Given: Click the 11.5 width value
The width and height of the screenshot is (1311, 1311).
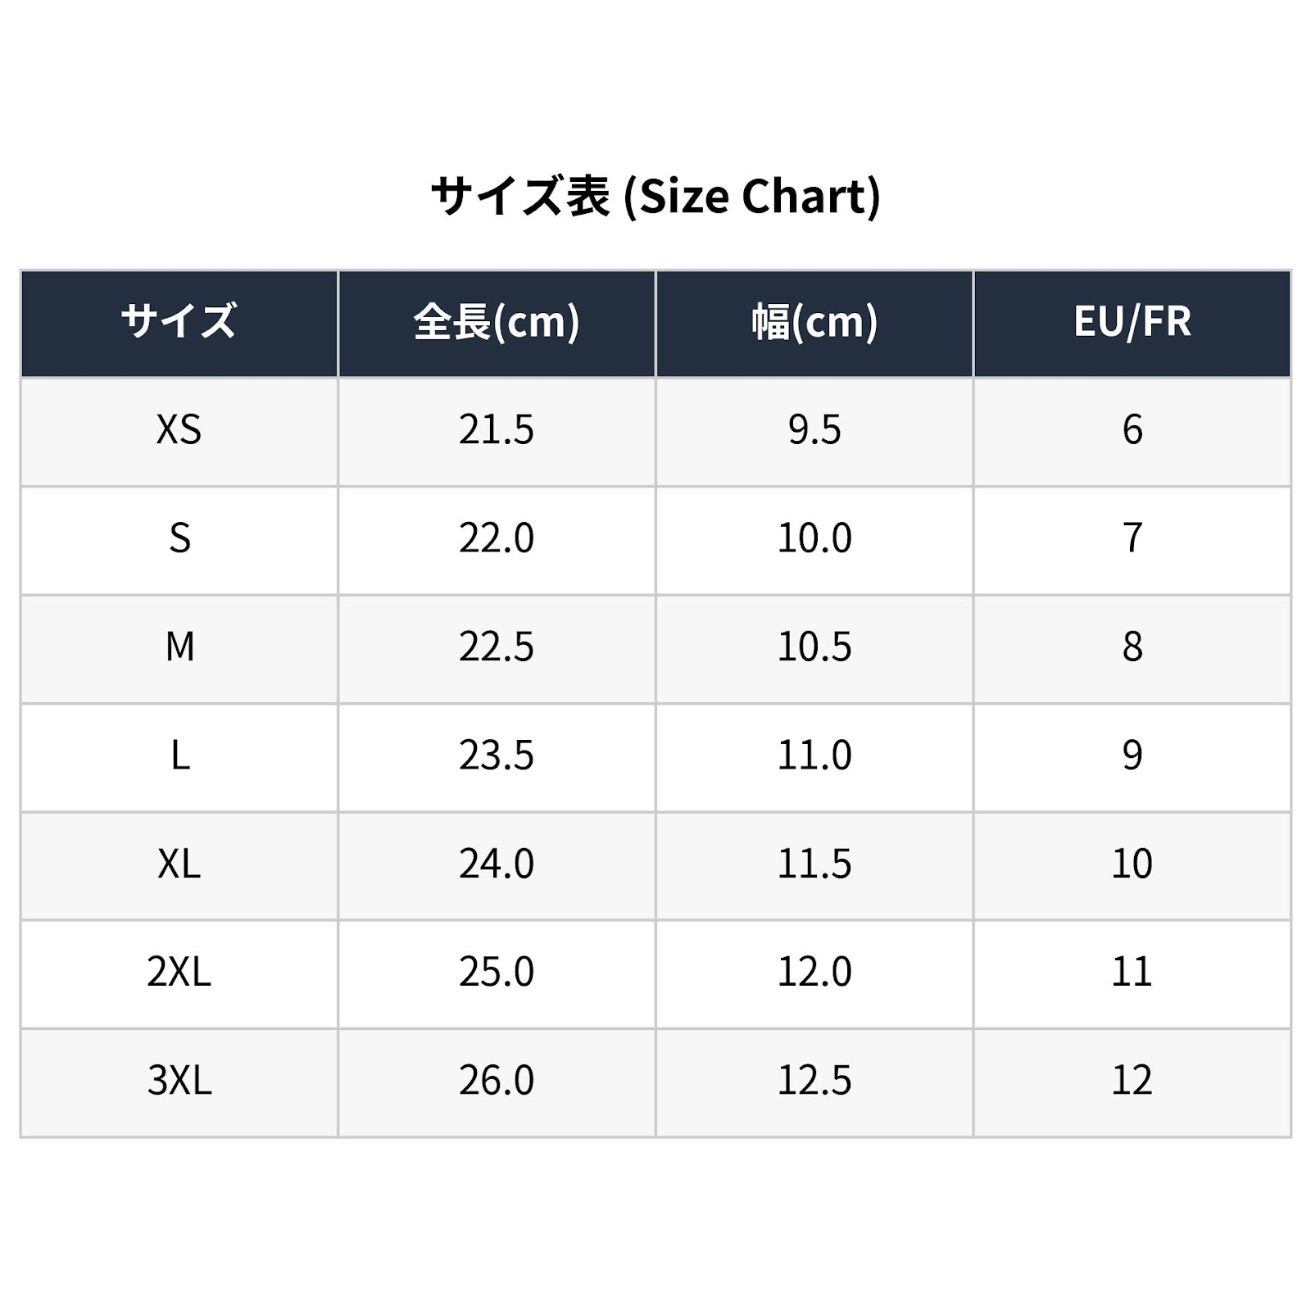Looking at the screenshot, I should point(814,864).
